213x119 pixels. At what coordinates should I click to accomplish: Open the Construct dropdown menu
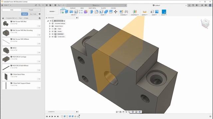[x=134, y=15]
